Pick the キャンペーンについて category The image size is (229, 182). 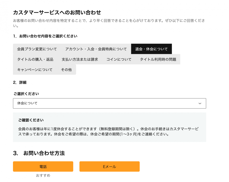pyautogui.click(x=35, y=69)
